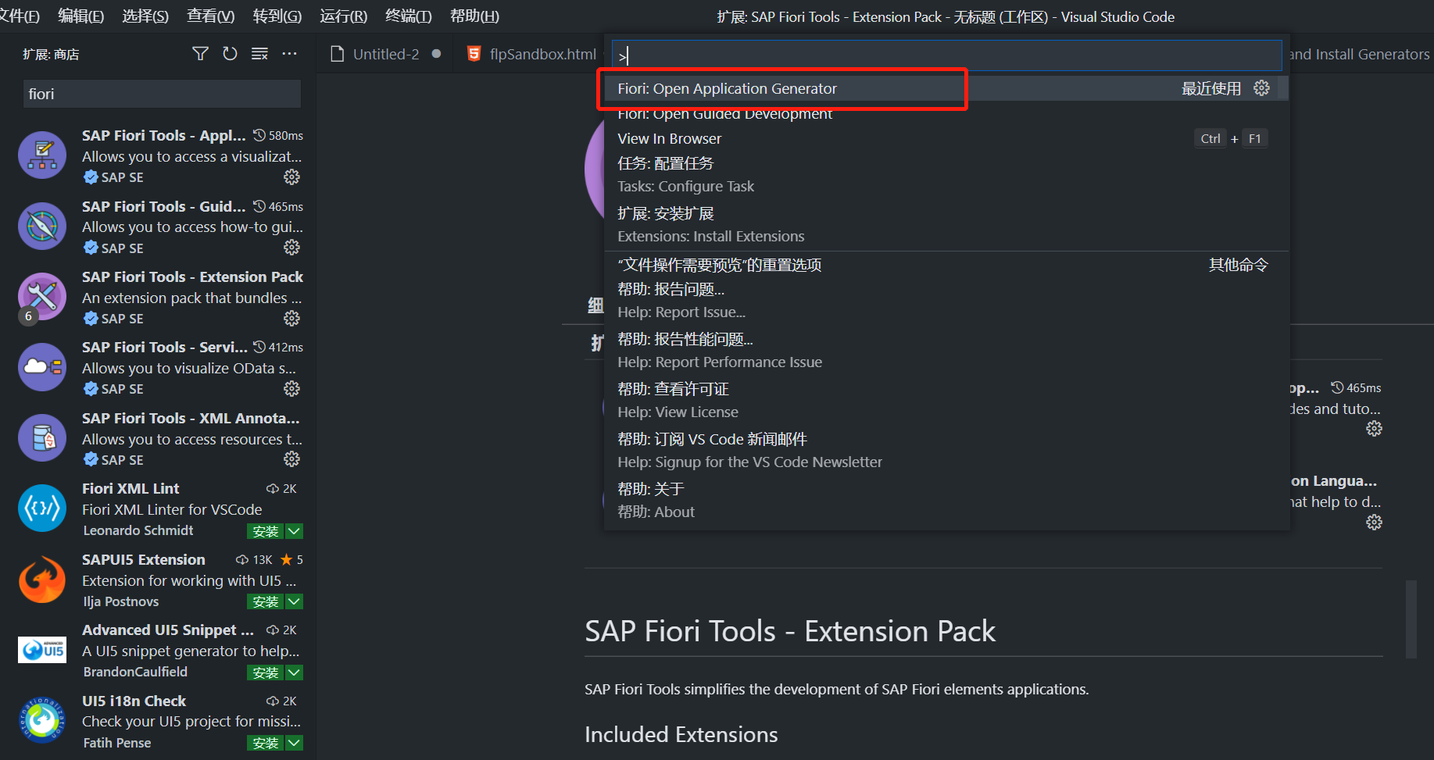Open the manage gear for SAP Fiori Tools Extension Pack
The image size is (1434, 760).
click(x=291, y=318)
